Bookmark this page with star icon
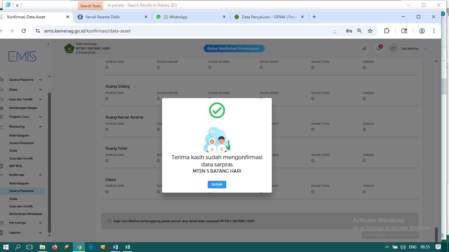The height and width of the screenshot is (252, 449). coord(370,31)
